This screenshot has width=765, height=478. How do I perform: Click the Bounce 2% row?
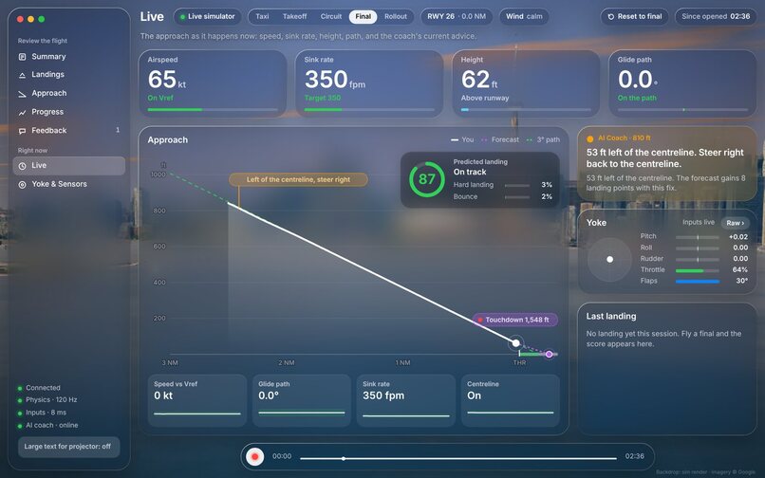[502, 197]
